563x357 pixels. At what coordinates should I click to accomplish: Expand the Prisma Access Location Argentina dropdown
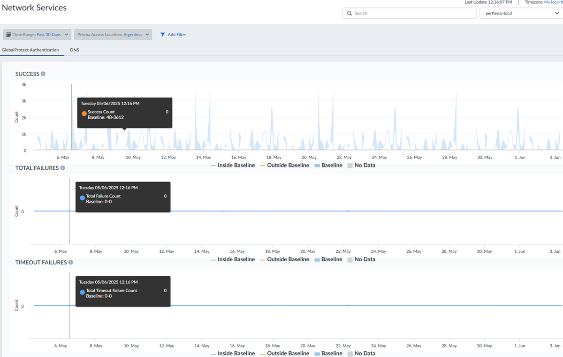pos(113,35)
